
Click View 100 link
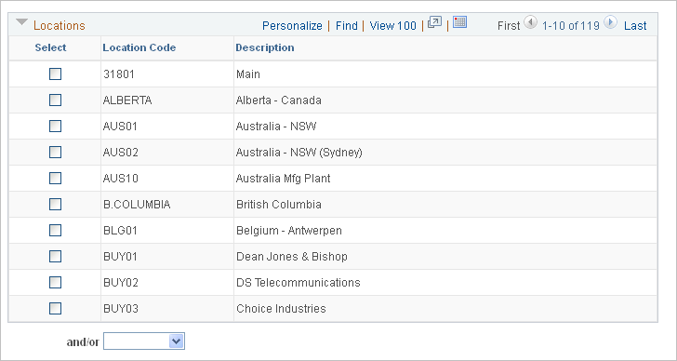coord(392,26)
